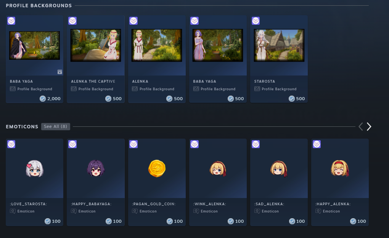Select the sad Alenka emoticon image
Image resolution: width=389 pixels, height=238 pixels.
coord(279,169)
